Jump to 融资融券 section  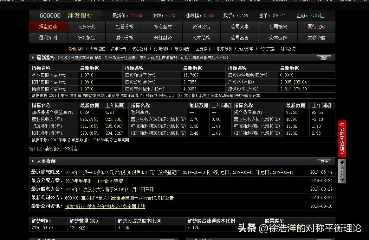[288, 49]
